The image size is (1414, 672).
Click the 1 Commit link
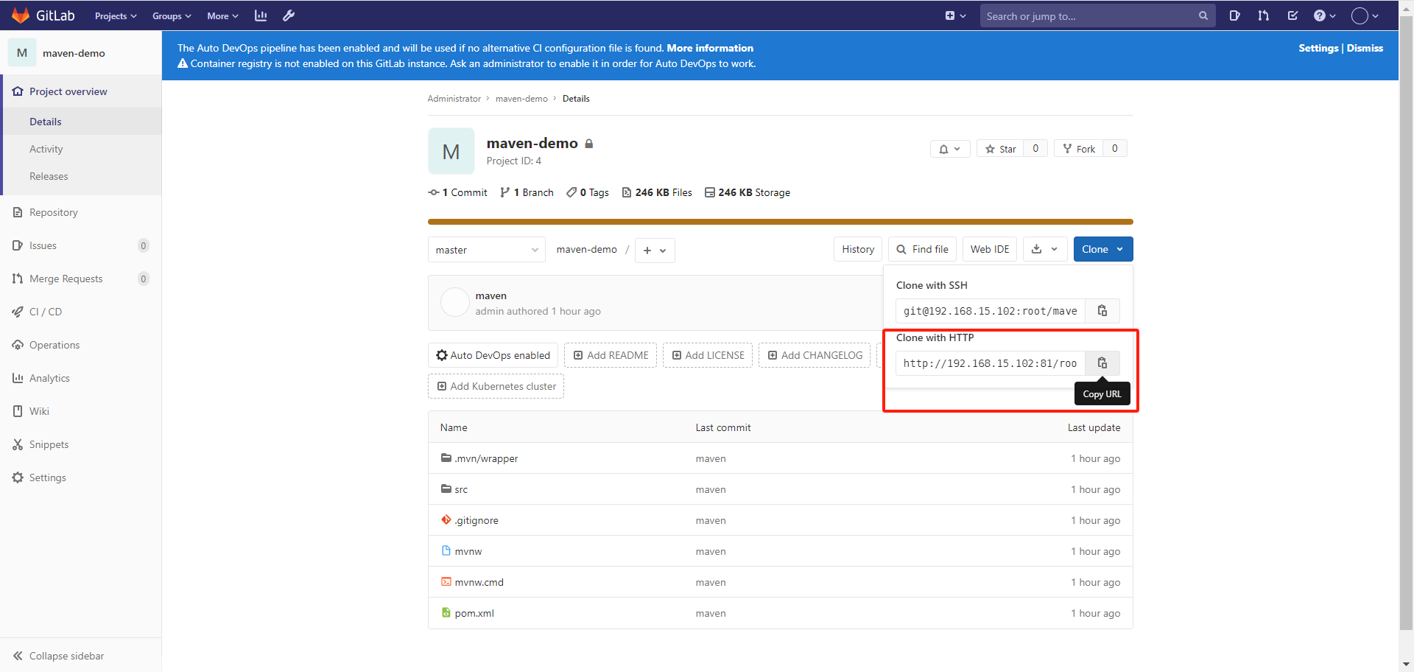pos(458,192)
